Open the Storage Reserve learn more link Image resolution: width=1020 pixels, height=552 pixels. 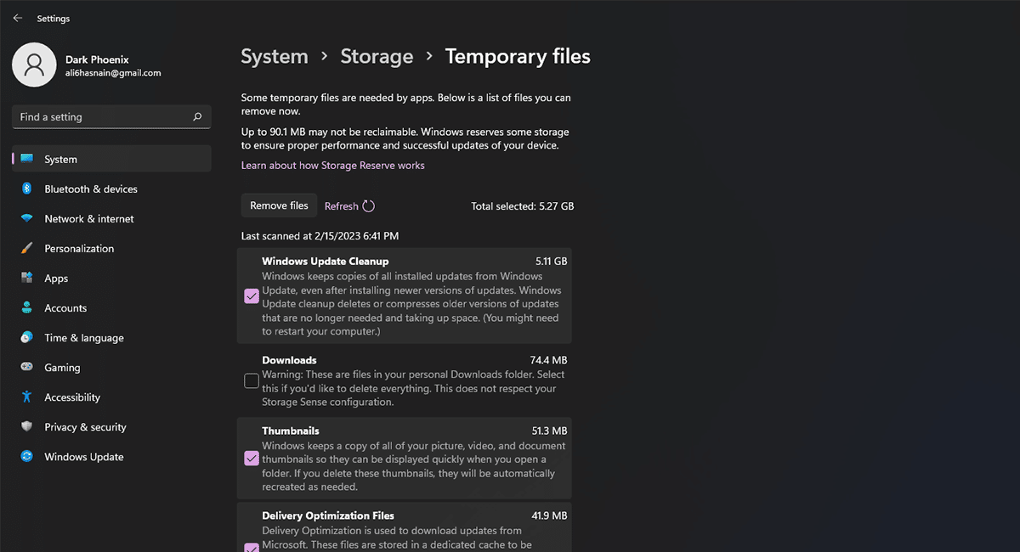point(332,166)
